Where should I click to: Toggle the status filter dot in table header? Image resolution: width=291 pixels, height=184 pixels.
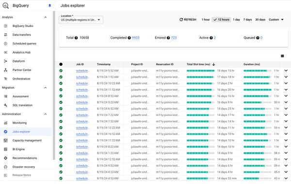(61, 64)
